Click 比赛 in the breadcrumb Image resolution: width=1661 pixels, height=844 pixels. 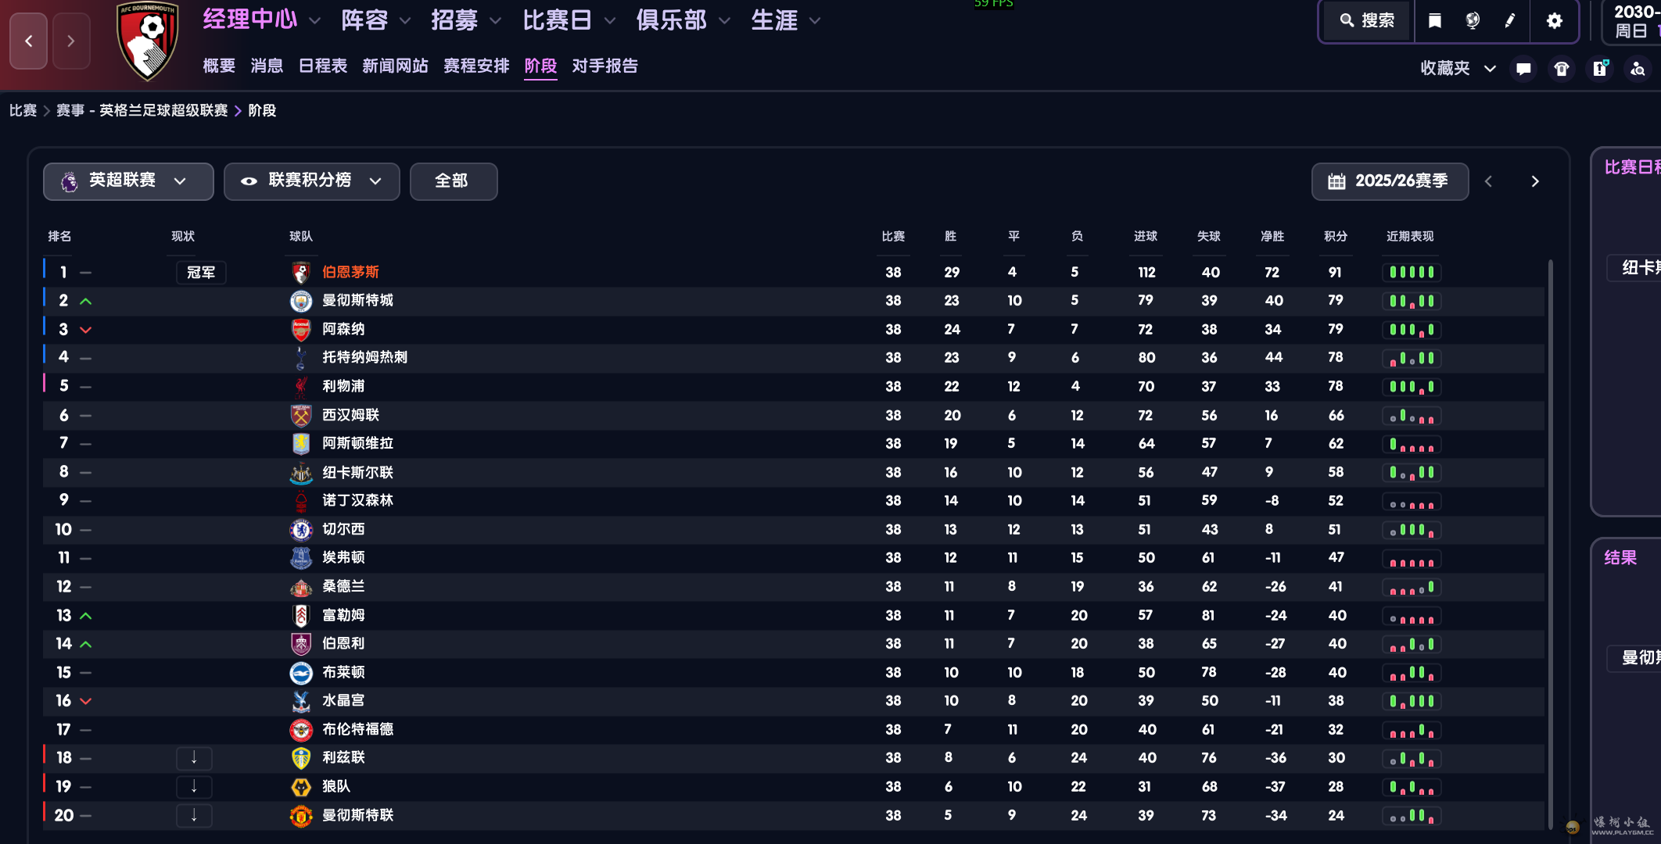(23, 110)
